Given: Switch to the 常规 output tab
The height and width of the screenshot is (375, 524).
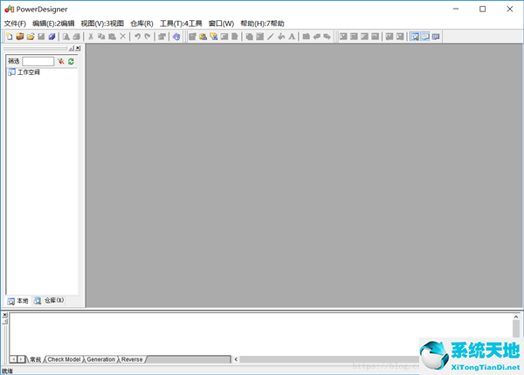Looking at the screenshot, I should pyautogui.click(x=35, y=359).
